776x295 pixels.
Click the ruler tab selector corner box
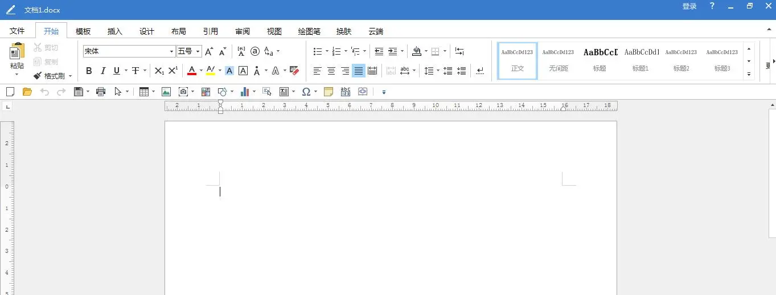click(x=7, y=106)
